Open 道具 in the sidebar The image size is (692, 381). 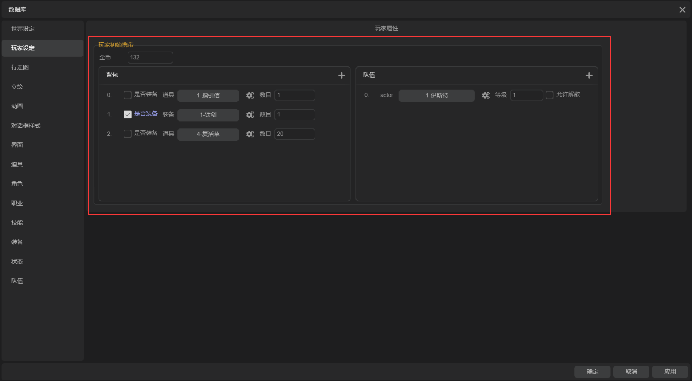[x=42, y=165]
